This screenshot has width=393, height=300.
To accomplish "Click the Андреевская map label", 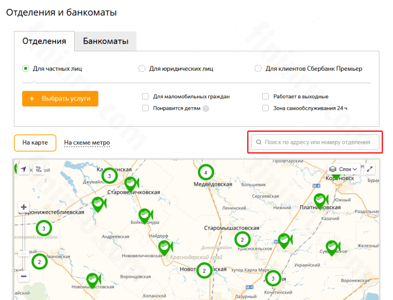I will coord(115,237).
